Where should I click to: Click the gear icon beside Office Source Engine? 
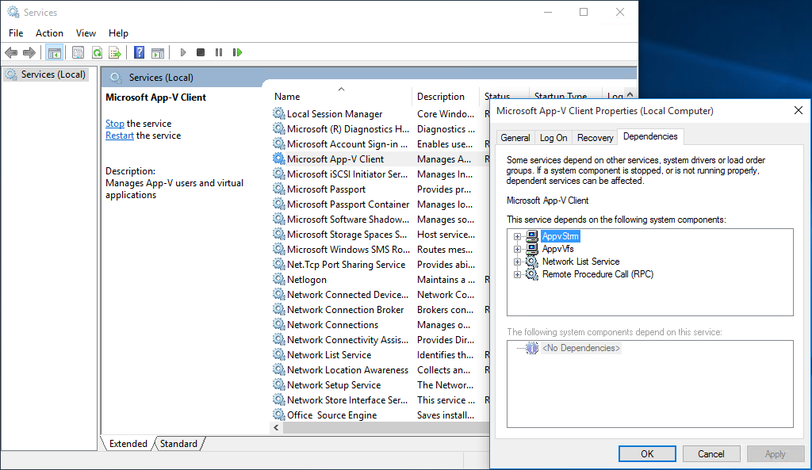point(279,415)
